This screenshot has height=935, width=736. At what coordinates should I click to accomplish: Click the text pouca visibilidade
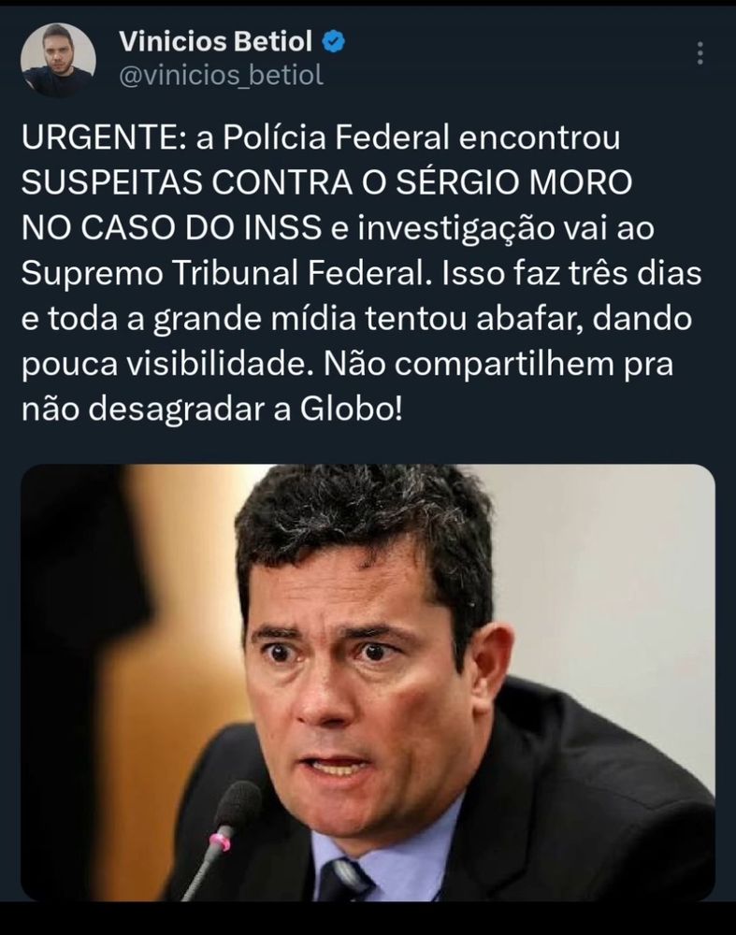click(167, 365)
